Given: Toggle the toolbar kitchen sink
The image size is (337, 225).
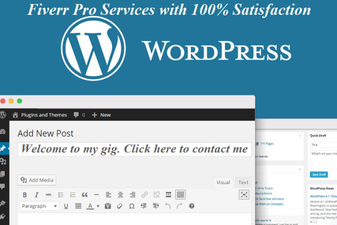Looking at the screenshot, I should pyautogui.click(x=180, y=195).
